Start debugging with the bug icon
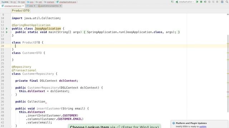This screenshot has width=229, height=128. click(x=201, y=2)
